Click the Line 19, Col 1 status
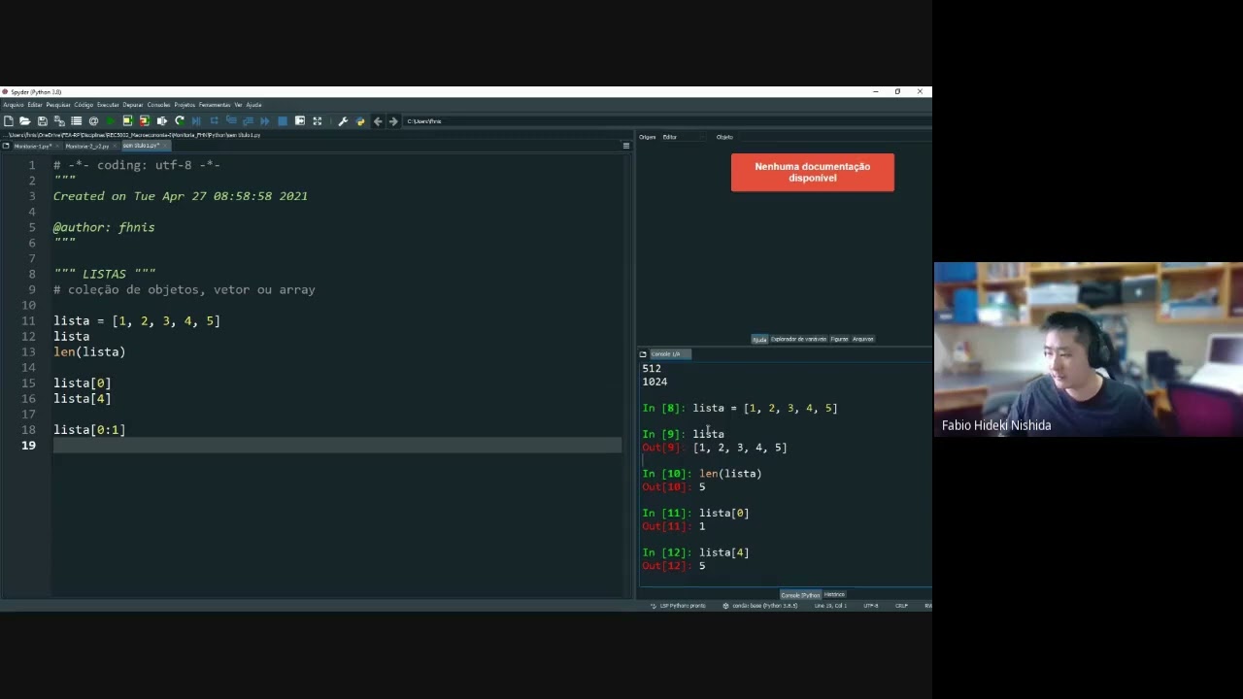 pyautogui.click(x=830, y=606)
